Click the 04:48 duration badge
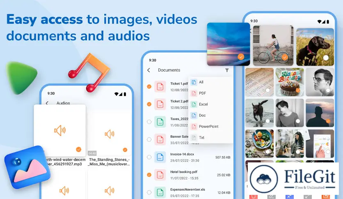343x199 pixels. (x=92, y=153)
